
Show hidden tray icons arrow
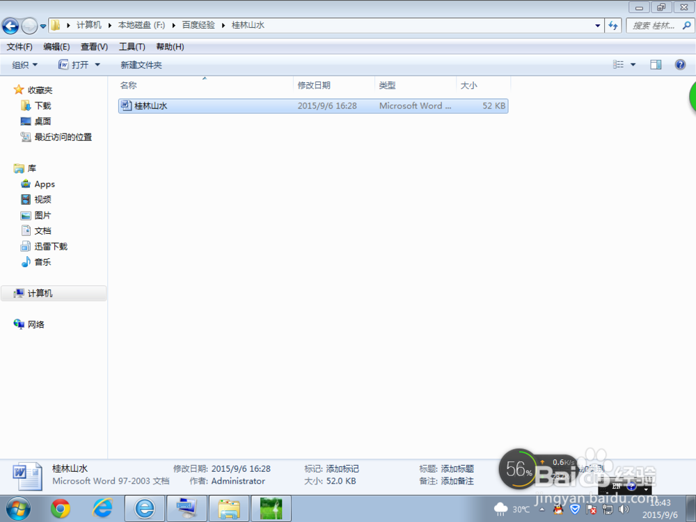click(542, 509)
